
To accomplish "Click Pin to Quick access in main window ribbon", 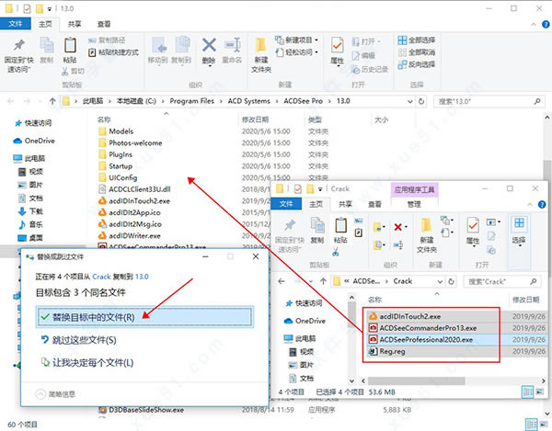I will [x=19, y=55].
